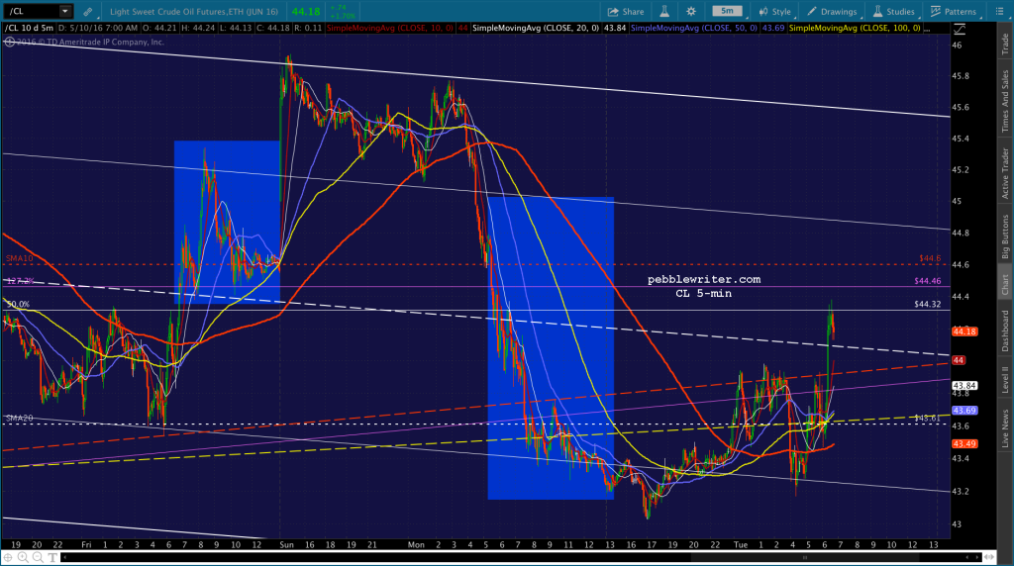Screen dimensions: 1014x566
Task: Click the crosshair pan icon at bottom left
Action: [8, 557]
